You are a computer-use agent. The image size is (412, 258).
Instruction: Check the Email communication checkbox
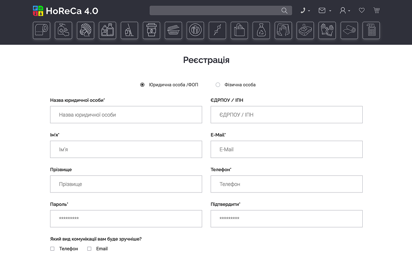89,249
